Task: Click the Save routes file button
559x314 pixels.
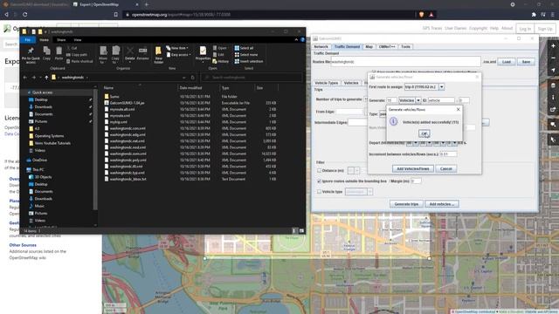Action: [x=526, y=62]
